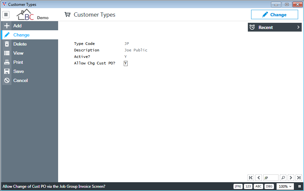Image resolution: width=304 pixels, height=191 pixels.
Task: Click the list icon beside View
Action: 7,53
